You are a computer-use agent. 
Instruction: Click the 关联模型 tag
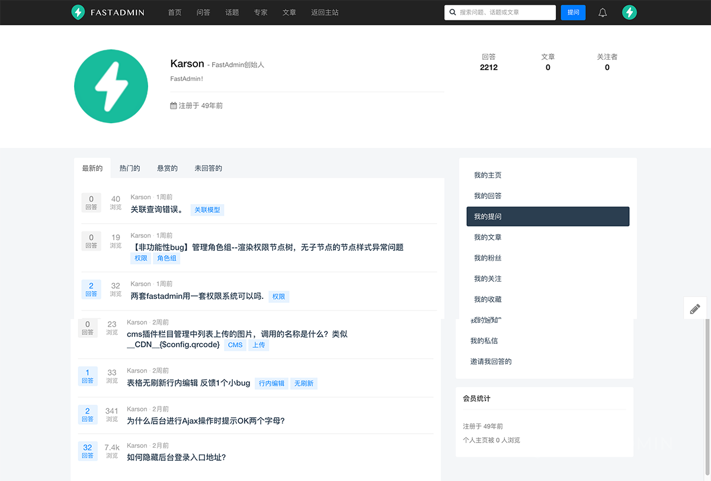pyautogui.click(x=207, y=210)
